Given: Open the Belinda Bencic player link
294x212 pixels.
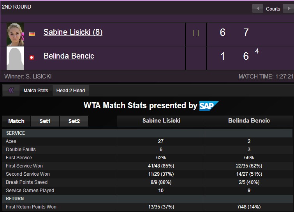Looking at the screenshot, I should coord(69,56).
